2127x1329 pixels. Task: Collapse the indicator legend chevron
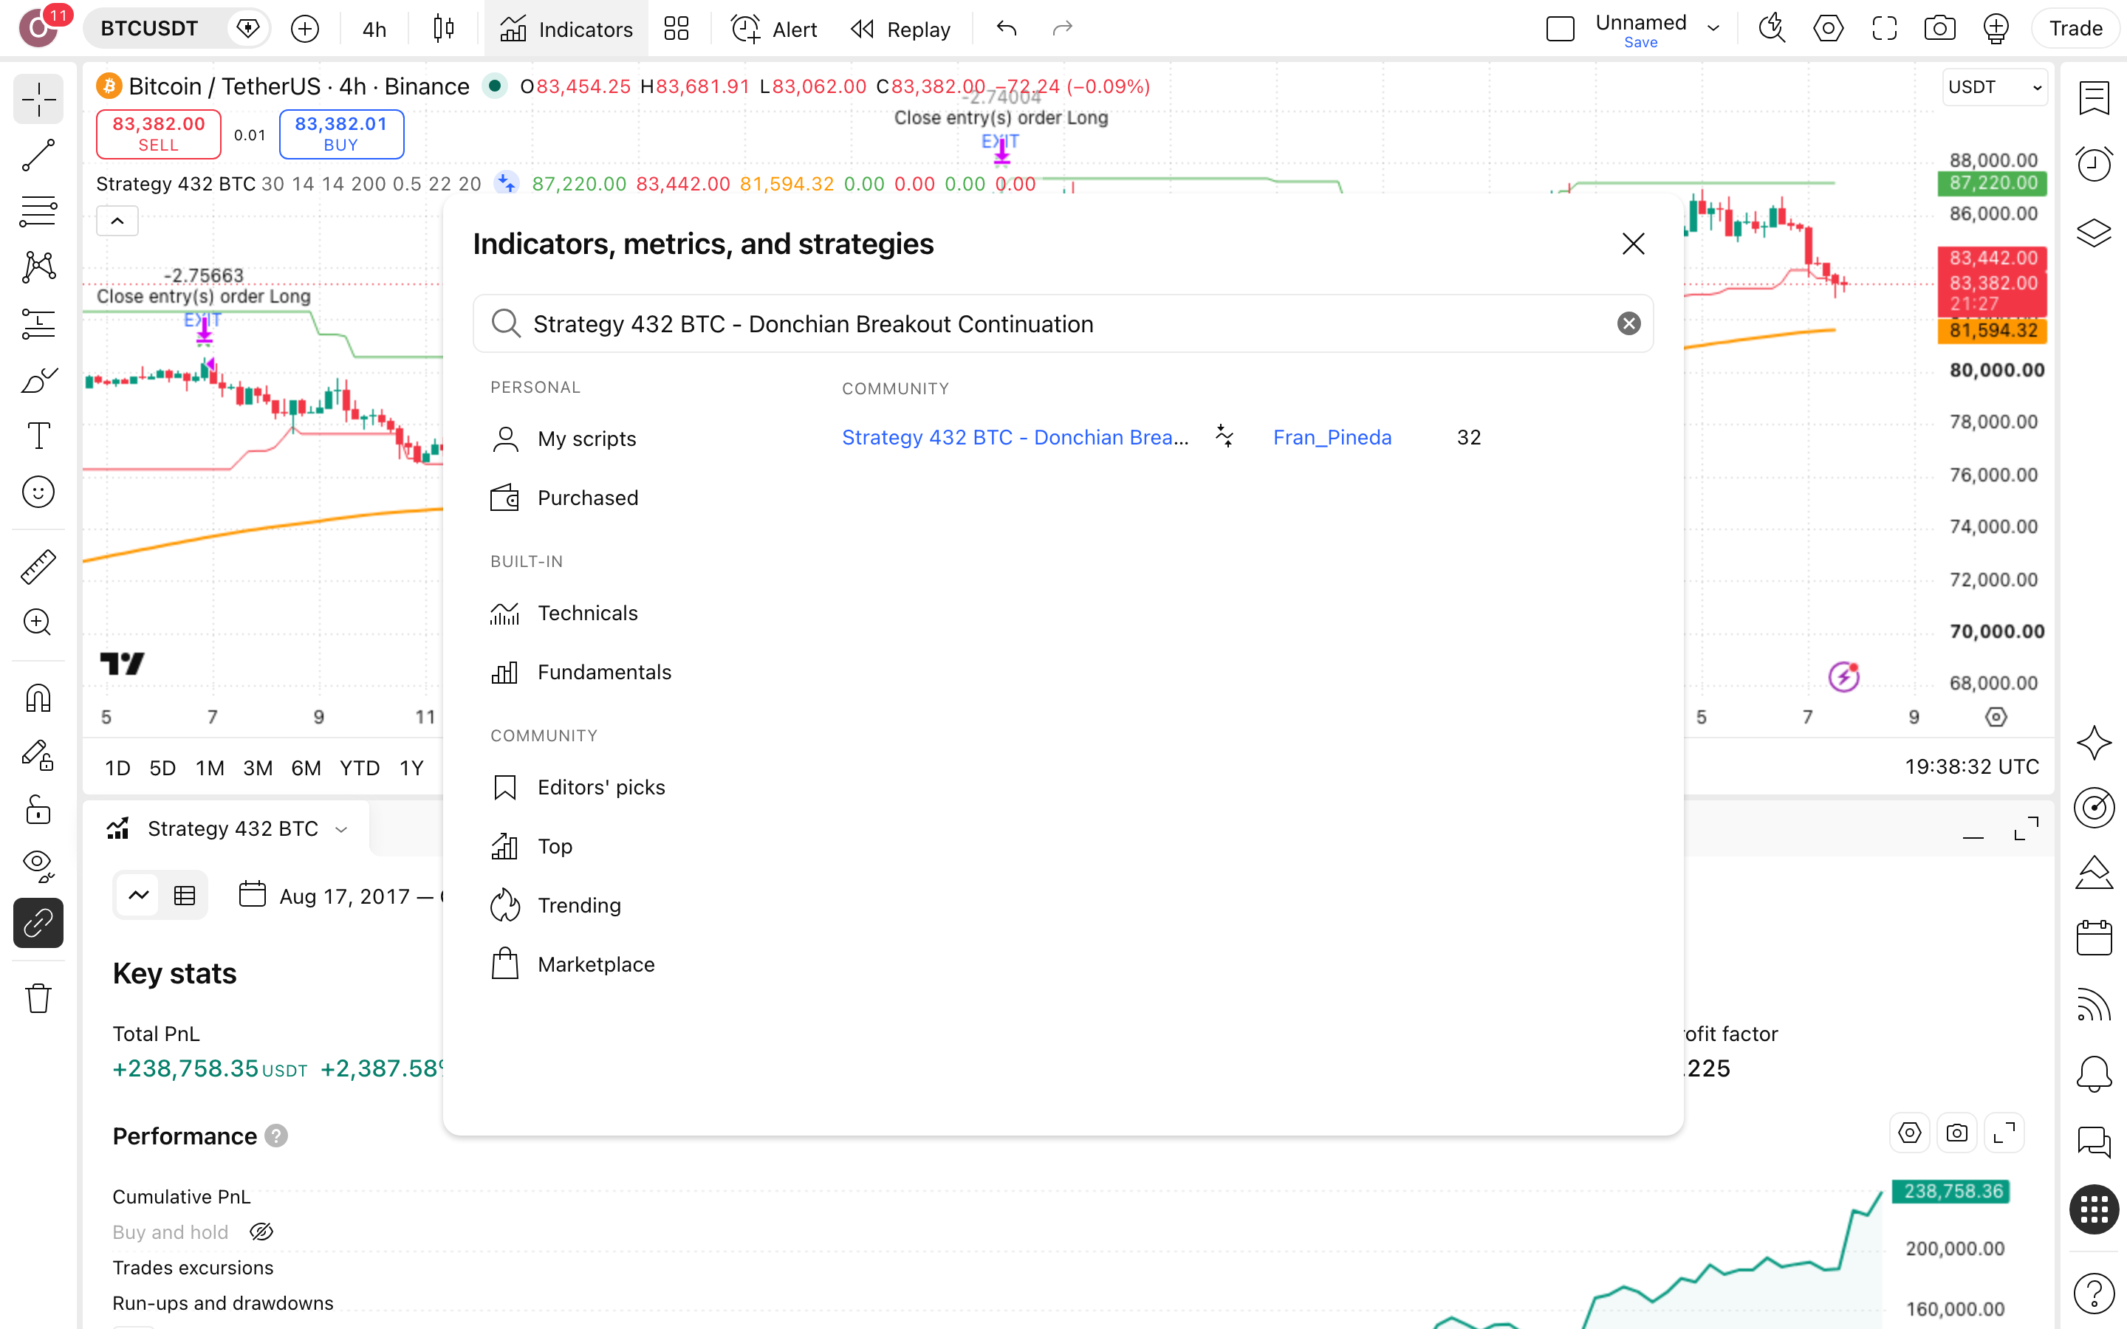tap(117, 221)
